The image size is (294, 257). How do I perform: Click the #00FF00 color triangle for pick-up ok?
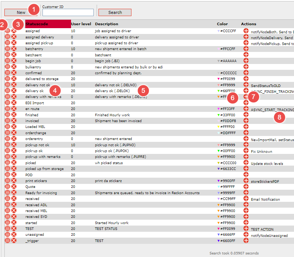[x=218, y=151]
